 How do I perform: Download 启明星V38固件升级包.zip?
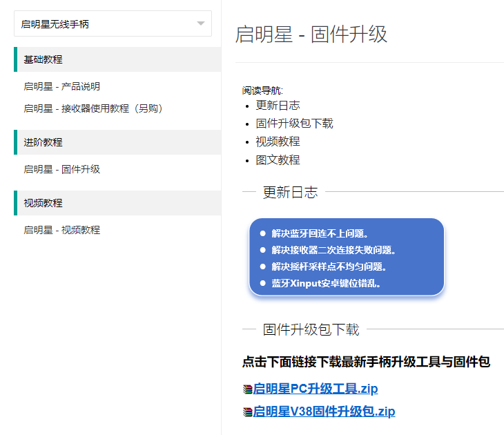click(x=324, y=412)
